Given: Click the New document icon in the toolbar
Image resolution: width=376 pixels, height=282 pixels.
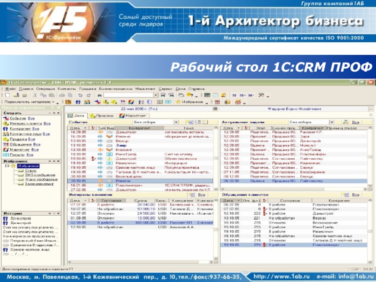Looking at the screenshot, I should point(8,95).
